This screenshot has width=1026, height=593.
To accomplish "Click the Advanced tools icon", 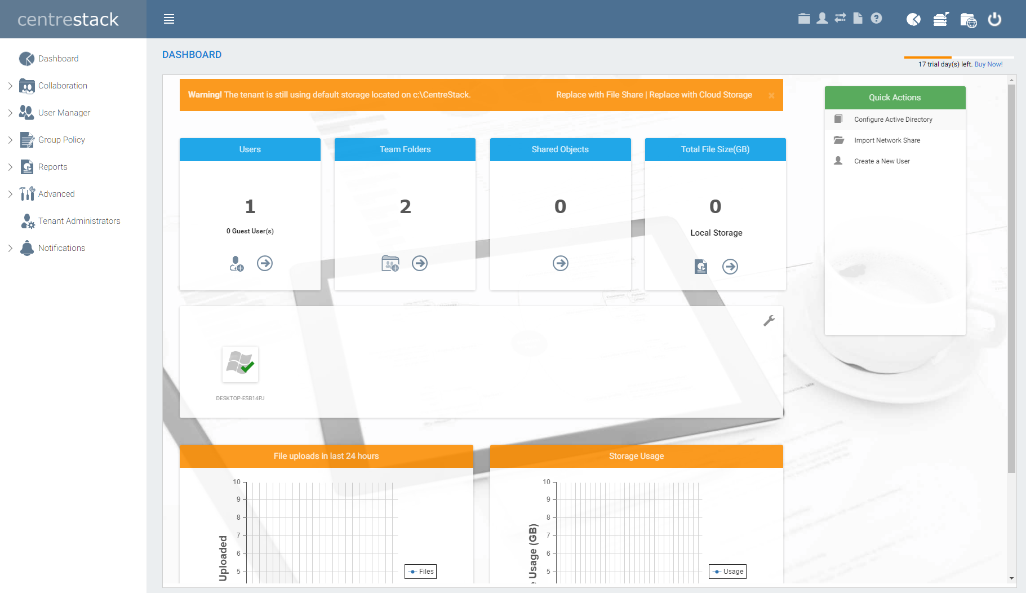I will pyautogui.click(x=27, y=194).
